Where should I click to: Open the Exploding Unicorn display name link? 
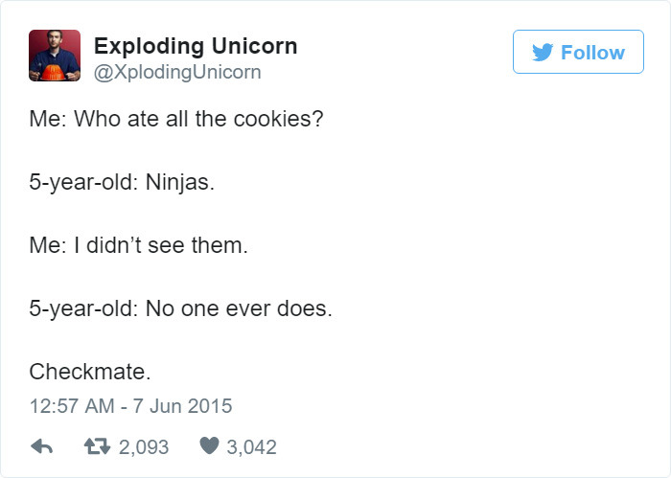point(196,45)
